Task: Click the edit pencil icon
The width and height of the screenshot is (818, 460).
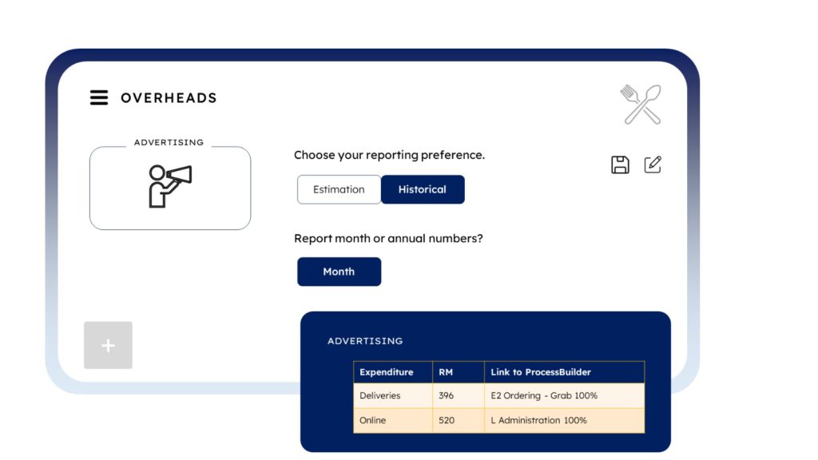Action: (653, 165)
